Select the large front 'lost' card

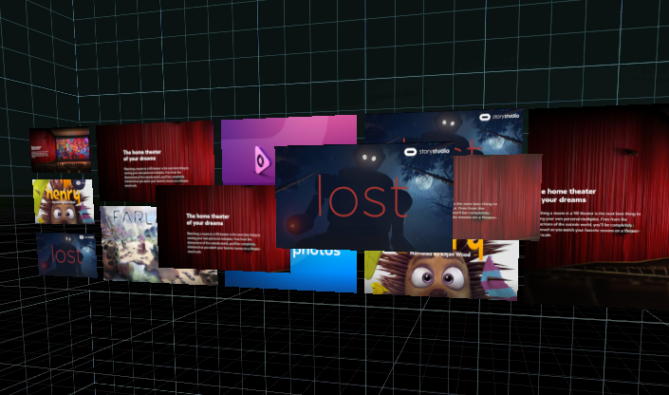coord(364,197)
